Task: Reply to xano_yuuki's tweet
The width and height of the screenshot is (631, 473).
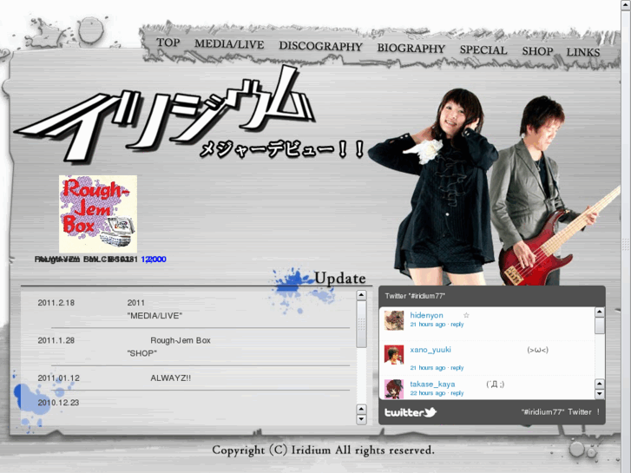Action: coord(457,368)
